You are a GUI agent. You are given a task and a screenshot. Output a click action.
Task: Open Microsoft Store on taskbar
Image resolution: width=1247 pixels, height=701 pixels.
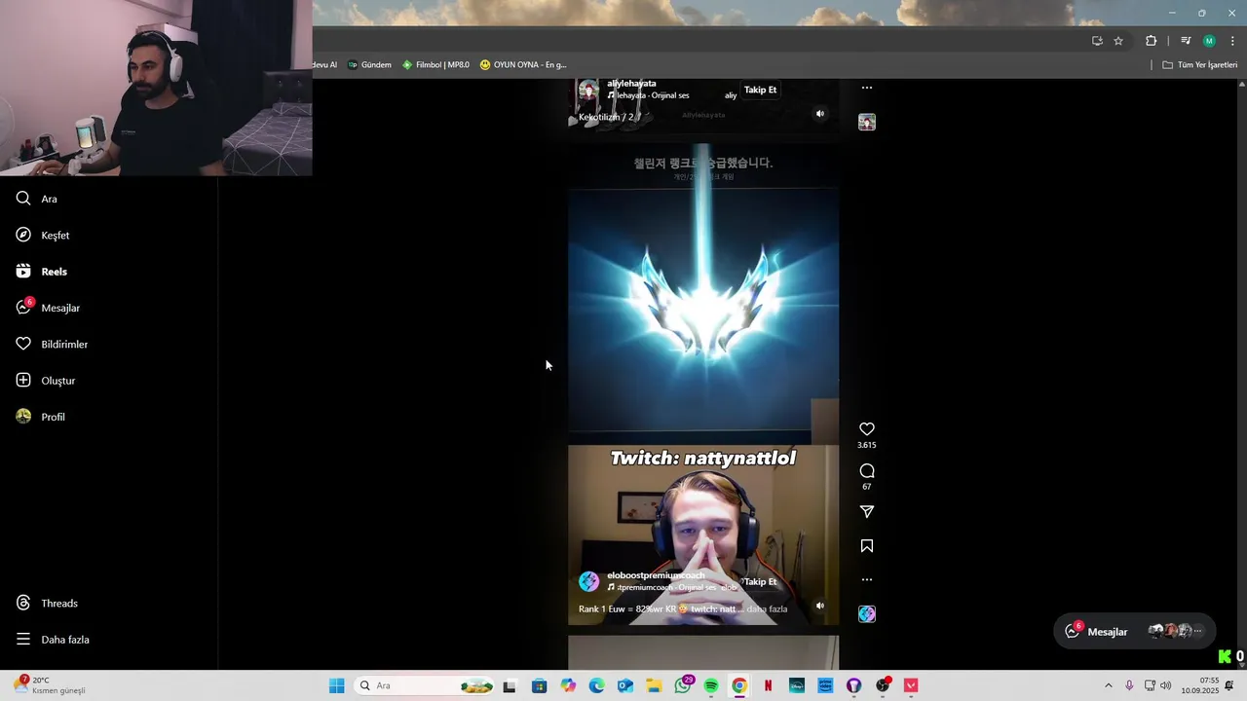pyautogui.click(x=539, y=685)
